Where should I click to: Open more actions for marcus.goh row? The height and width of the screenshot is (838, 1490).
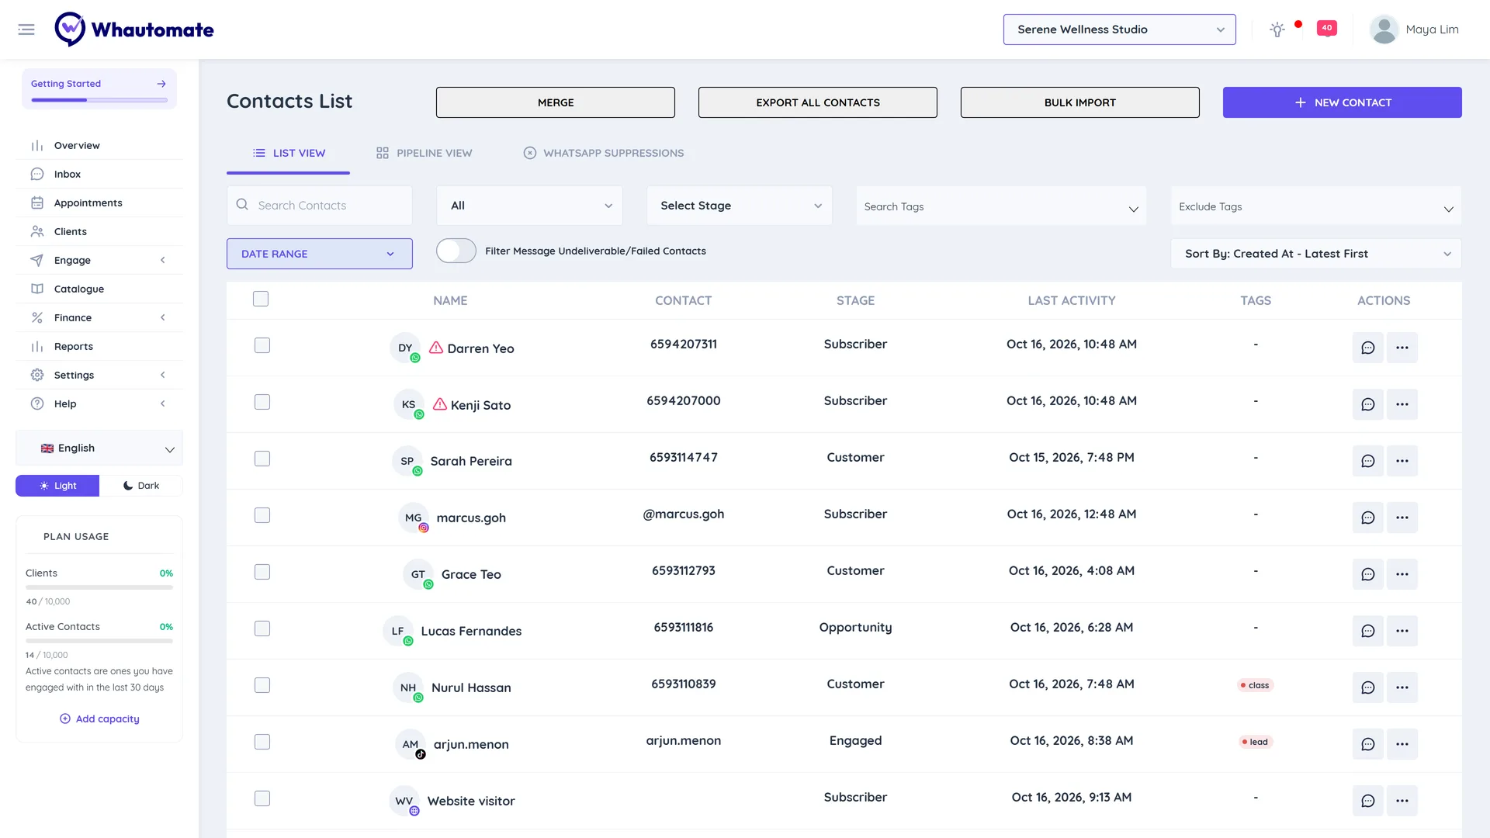1402,518
